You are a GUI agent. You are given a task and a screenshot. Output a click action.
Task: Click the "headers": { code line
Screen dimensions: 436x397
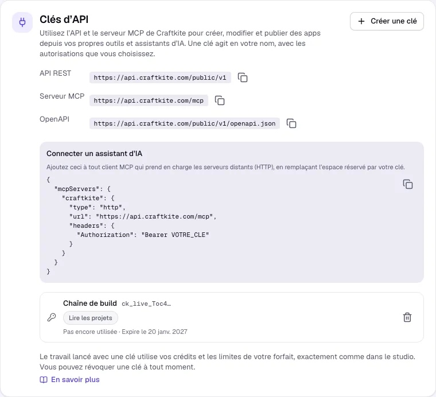pos(92,225)
